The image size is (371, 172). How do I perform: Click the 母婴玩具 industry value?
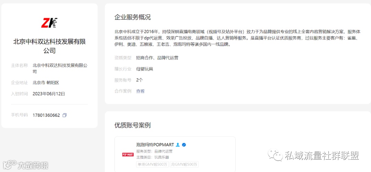(145, 69)
